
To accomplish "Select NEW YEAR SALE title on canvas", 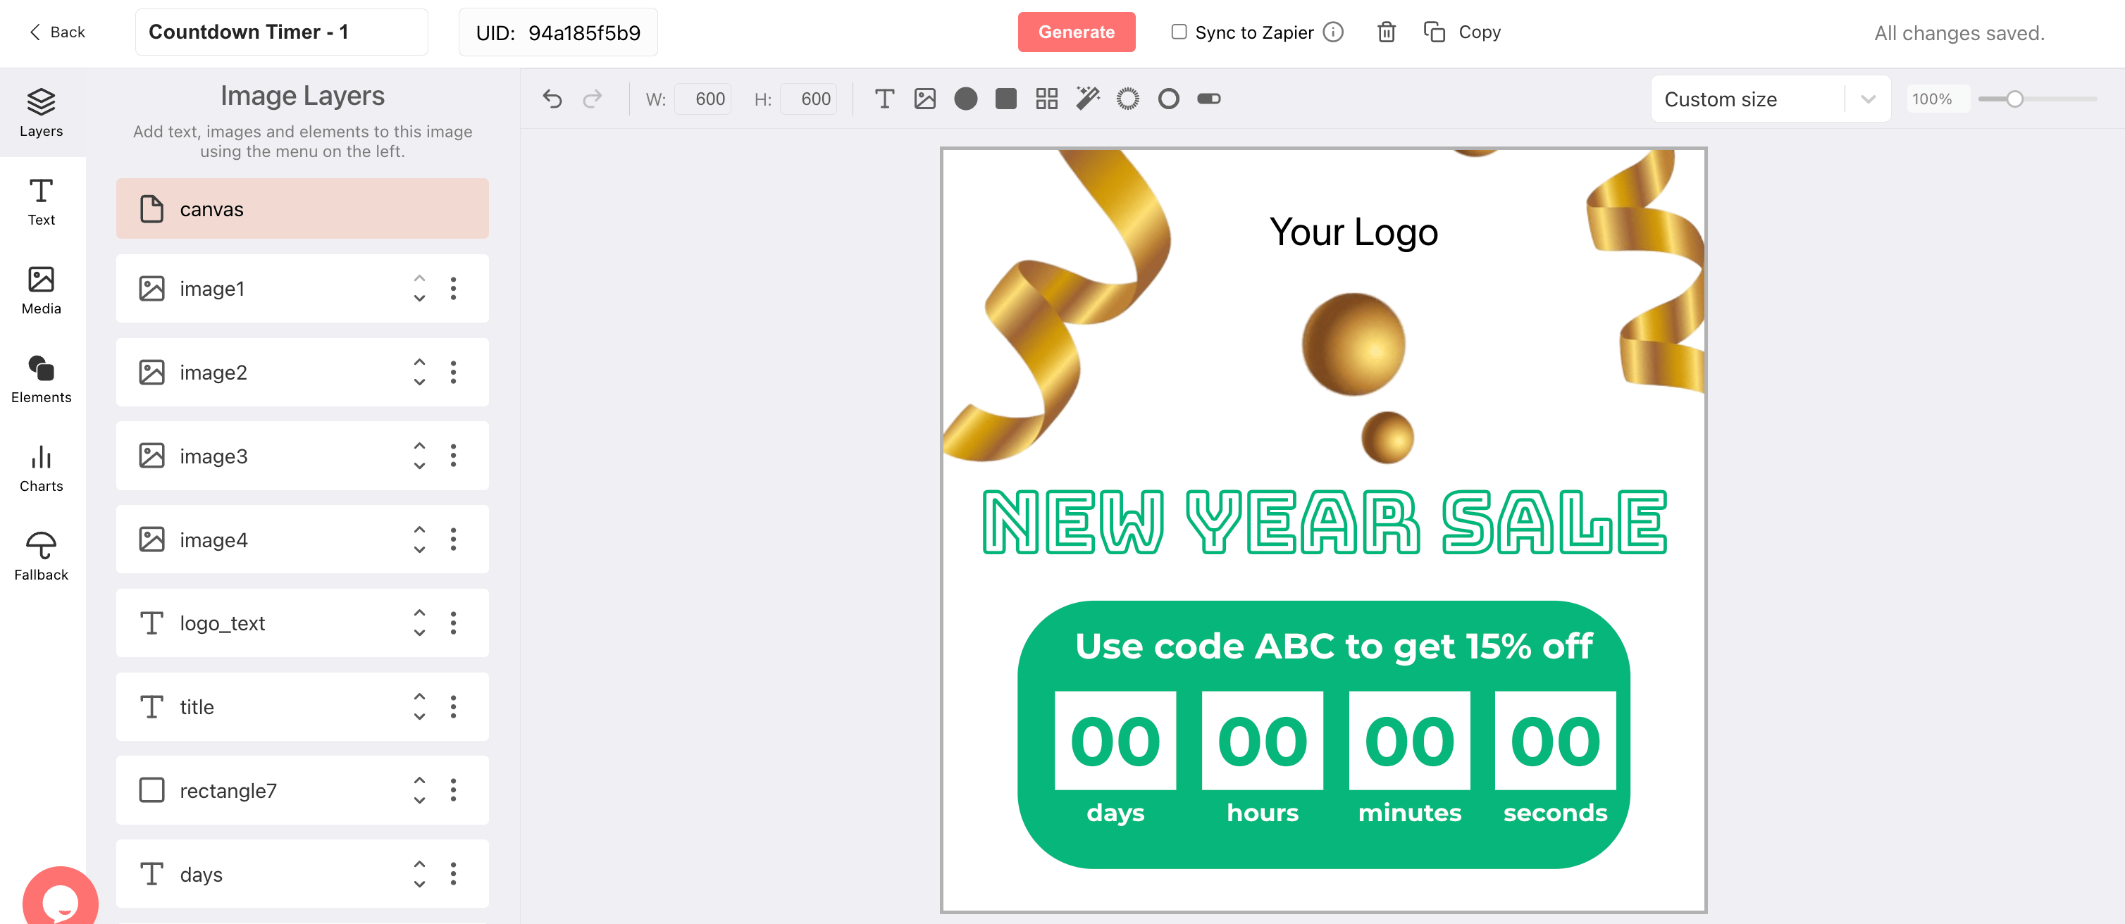I will pos(1324,522).
